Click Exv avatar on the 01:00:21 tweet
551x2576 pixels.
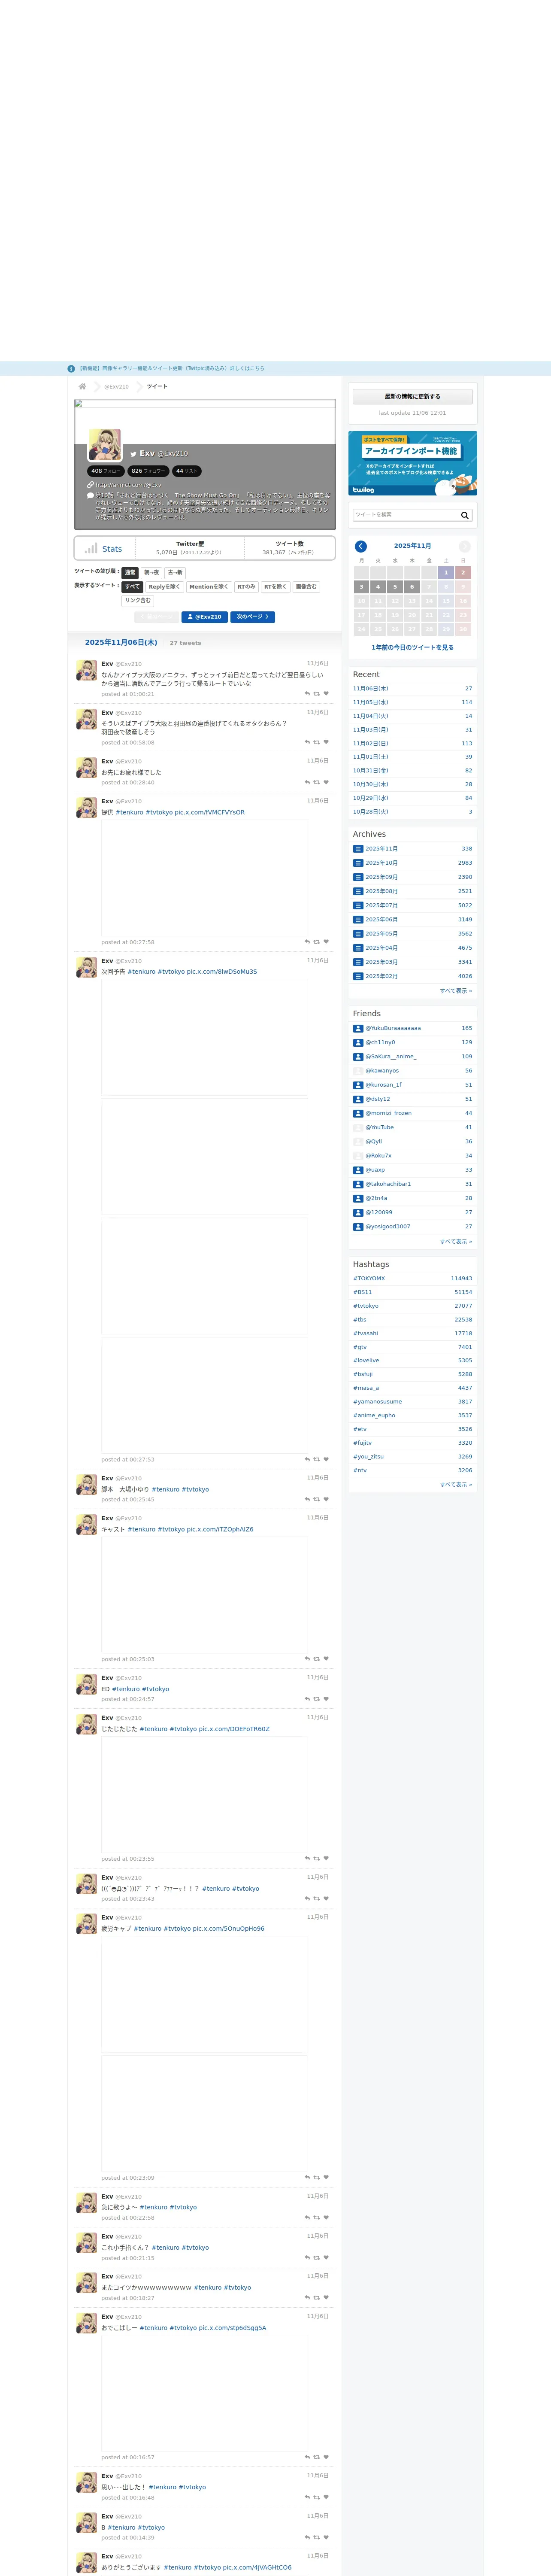click(x=87, y=671)
